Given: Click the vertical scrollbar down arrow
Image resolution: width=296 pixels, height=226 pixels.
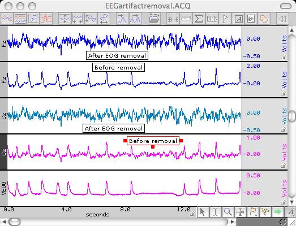Looking at the screenshot, I should 291,202.
